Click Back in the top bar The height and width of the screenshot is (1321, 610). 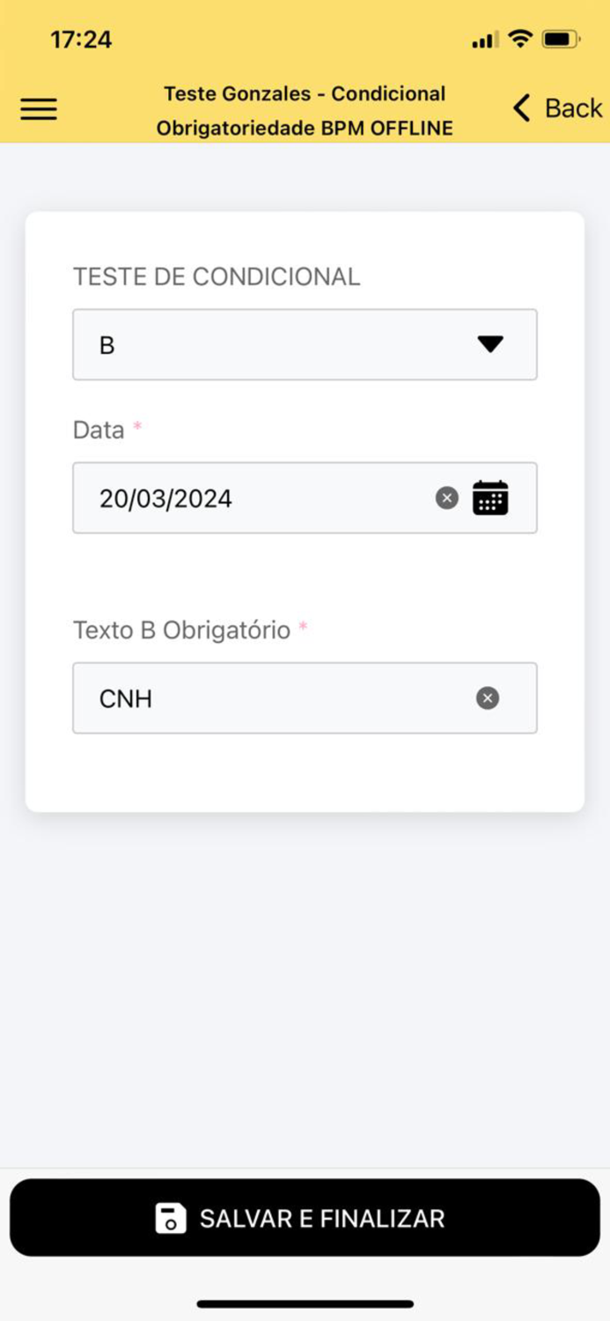pos(574,107)
